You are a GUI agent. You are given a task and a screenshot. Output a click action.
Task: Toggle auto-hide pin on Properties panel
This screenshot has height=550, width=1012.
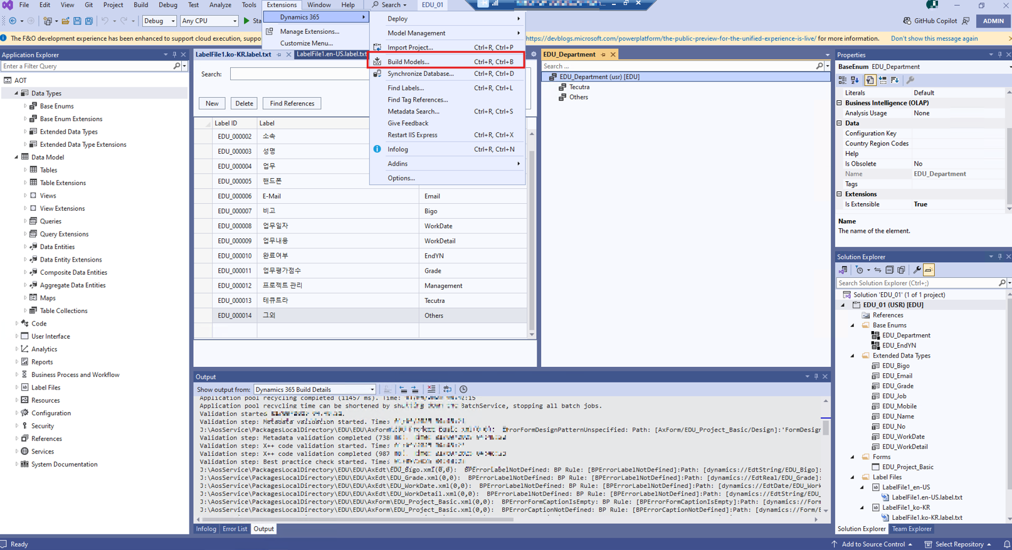coord(1000,55)
